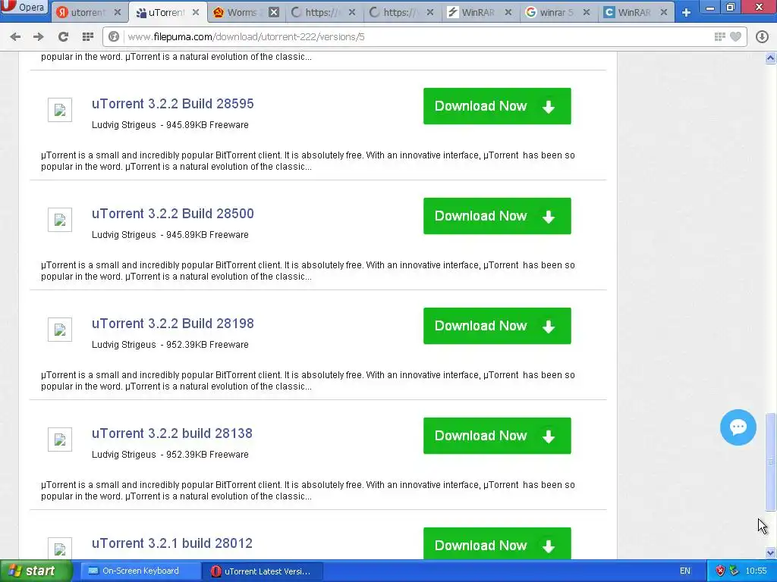The width and height of the screenshot is (777, 582).
Task: Click the Build 28595 thumbnail image
Action: tap(60, 110)
